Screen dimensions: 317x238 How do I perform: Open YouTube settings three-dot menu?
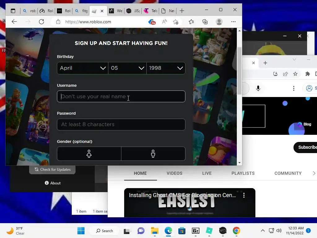point(293,88)
